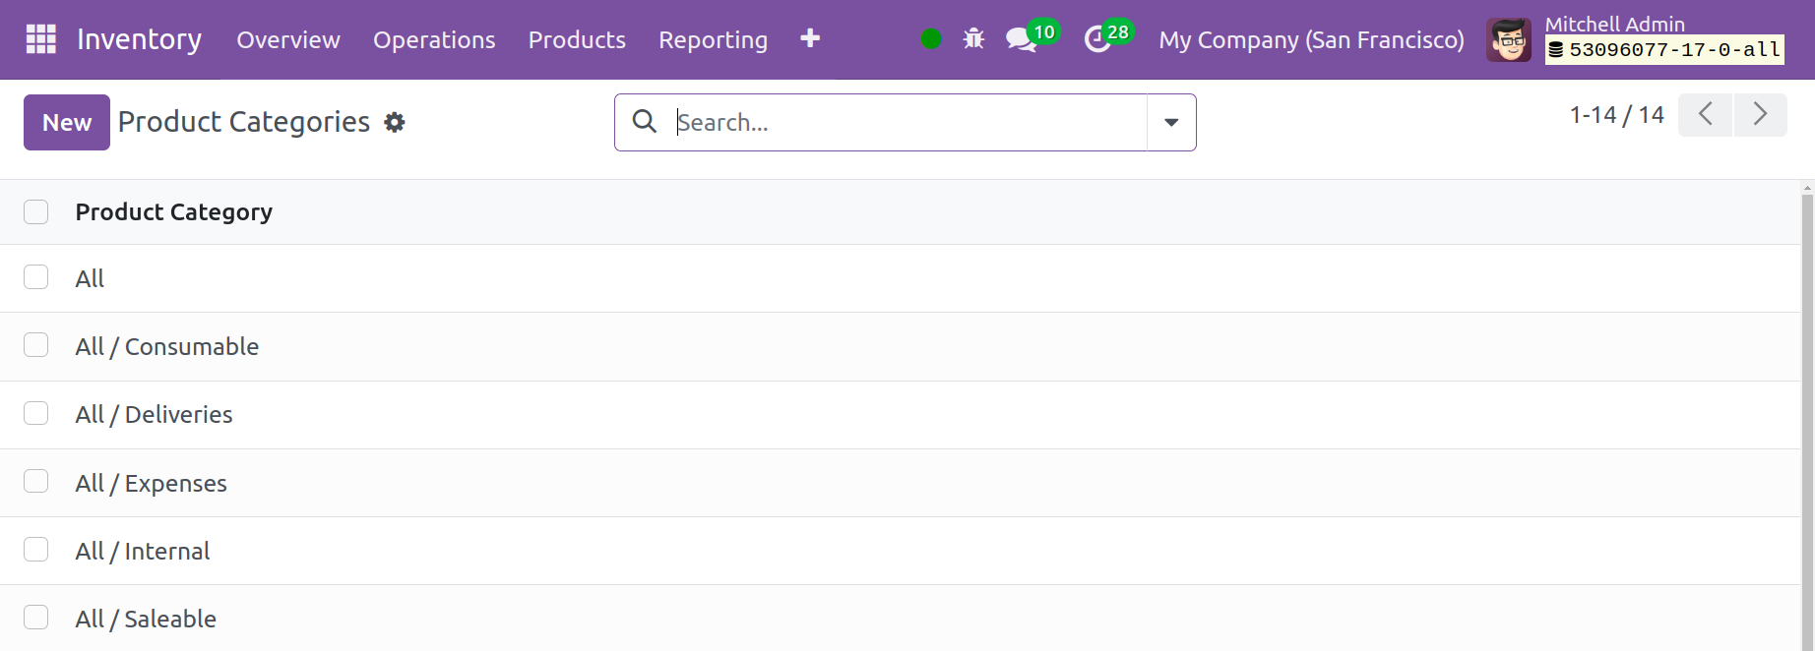Open the conversations chat icon
Viewport: 1815px width, 651px height.
[1021, 39]
